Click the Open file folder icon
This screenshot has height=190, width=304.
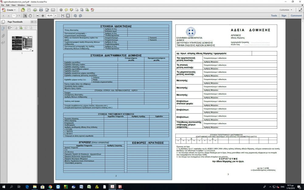[23, 10]
